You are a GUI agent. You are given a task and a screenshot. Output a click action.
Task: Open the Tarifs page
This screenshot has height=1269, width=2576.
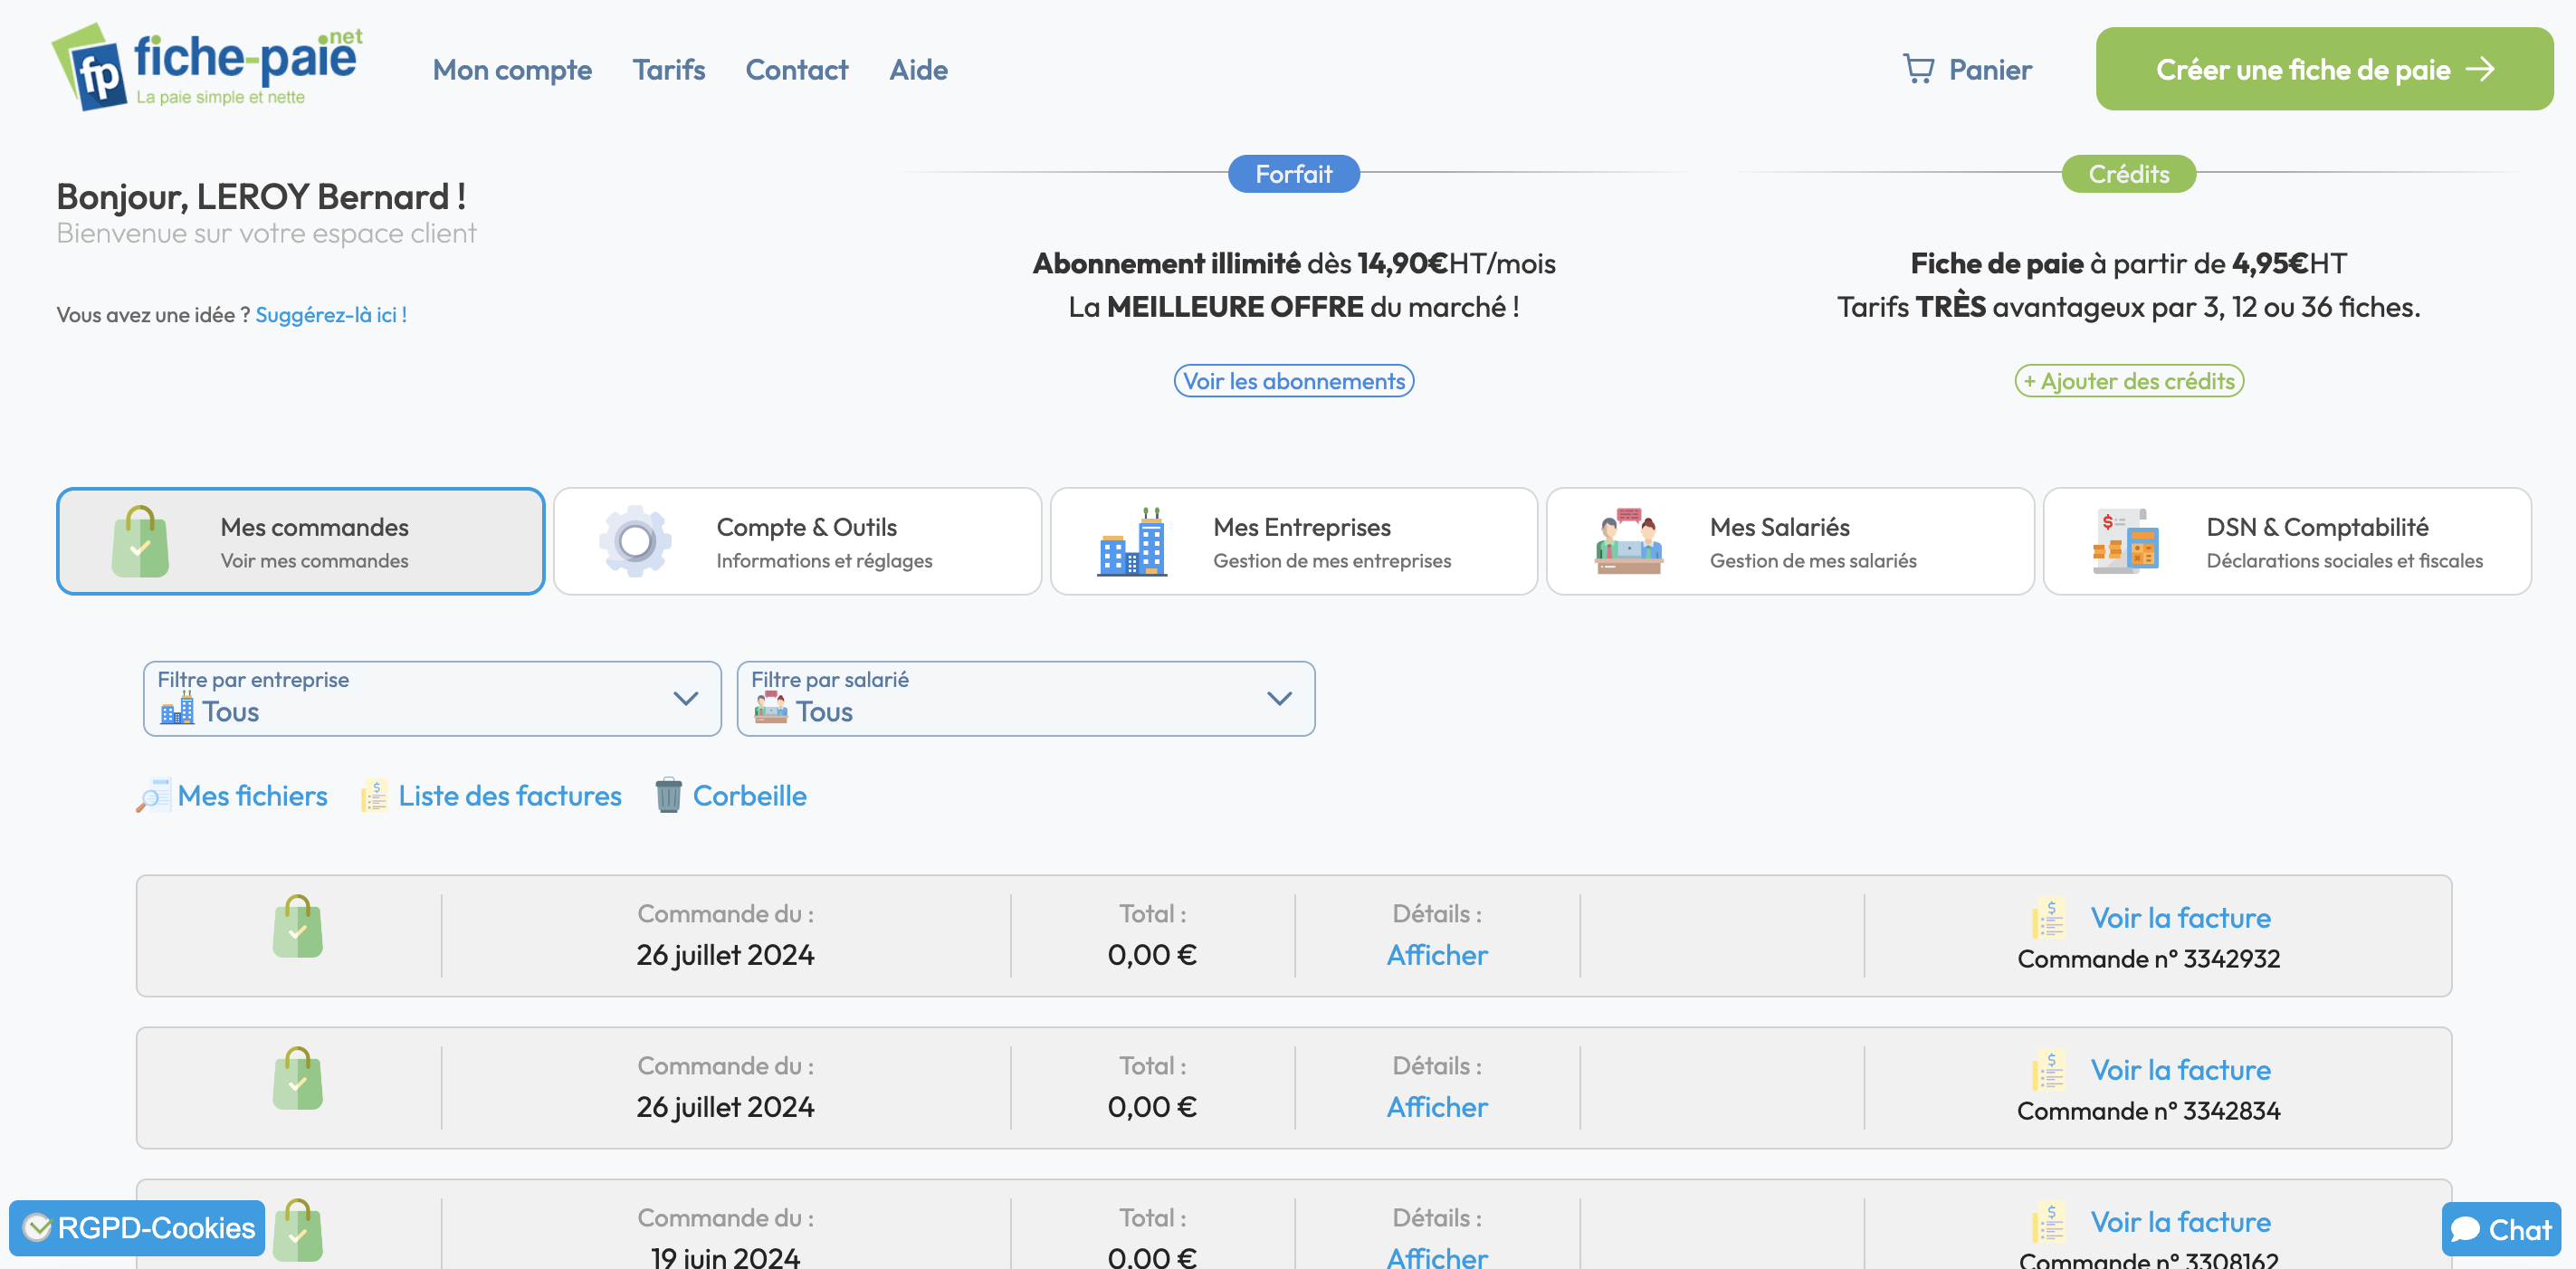tap(669, 70)
